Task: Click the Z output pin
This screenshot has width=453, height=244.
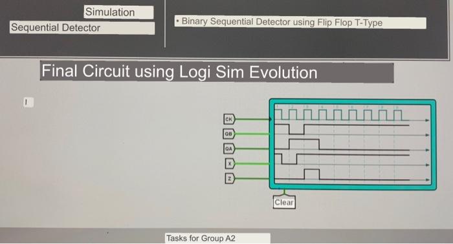Action: click(230, 179)
